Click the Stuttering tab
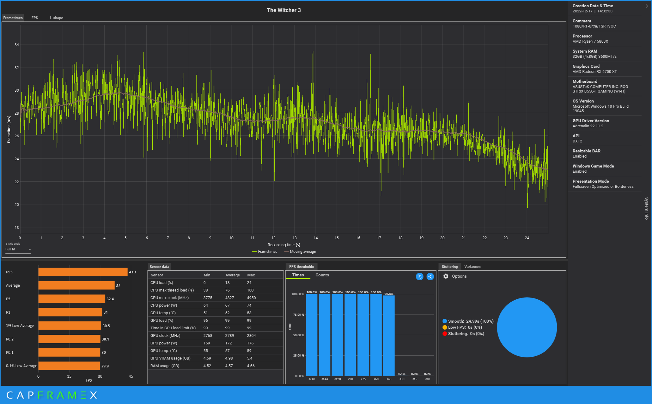The width and height of the screenshot is (652, 404). (450, 267)
